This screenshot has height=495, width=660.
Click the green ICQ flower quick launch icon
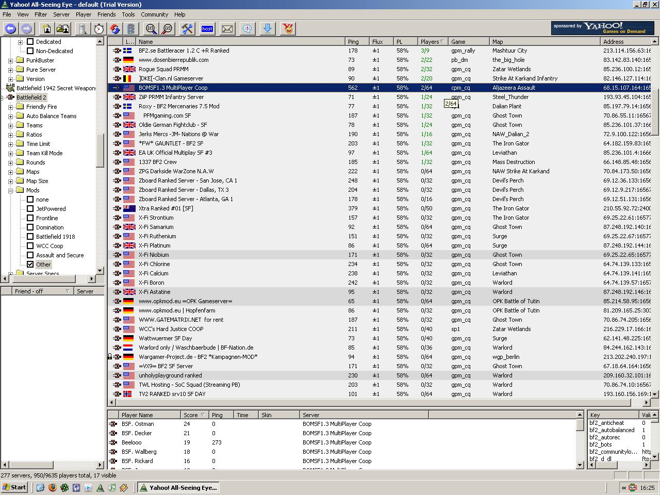[x=64, y=487]
